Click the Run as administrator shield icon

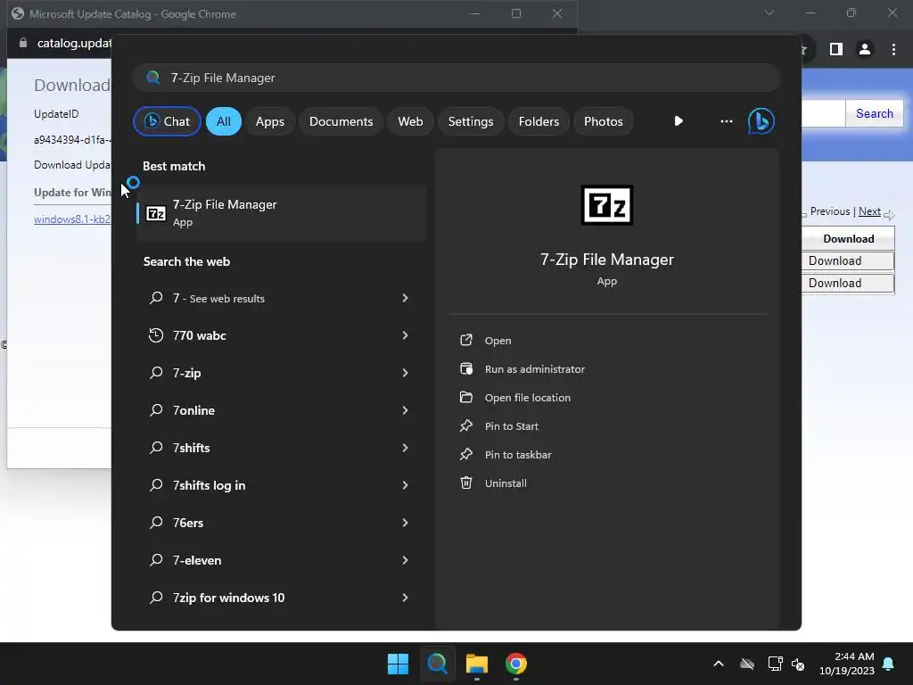(465, 368)
